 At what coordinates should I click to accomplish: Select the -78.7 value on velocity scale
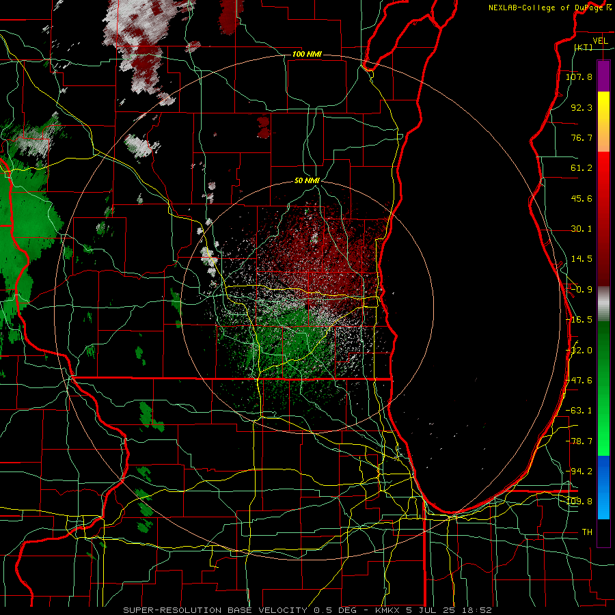tap(579, 441)
